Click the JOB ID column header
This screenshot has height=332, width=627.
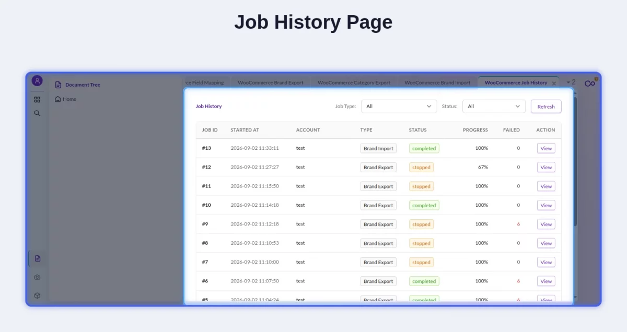[x=210, y=130]
